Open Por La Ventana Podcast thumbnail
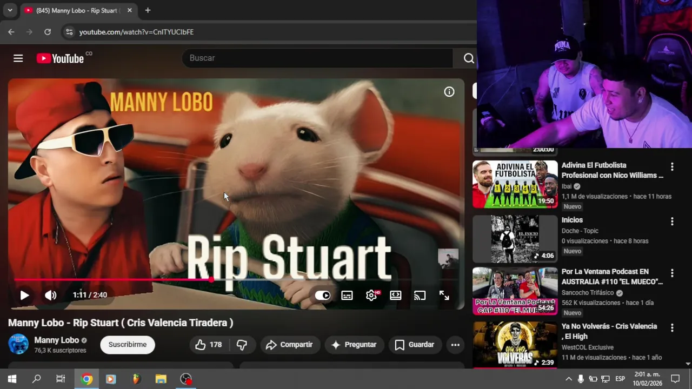This screenshot has height=389, width=692. click(515, 291)
